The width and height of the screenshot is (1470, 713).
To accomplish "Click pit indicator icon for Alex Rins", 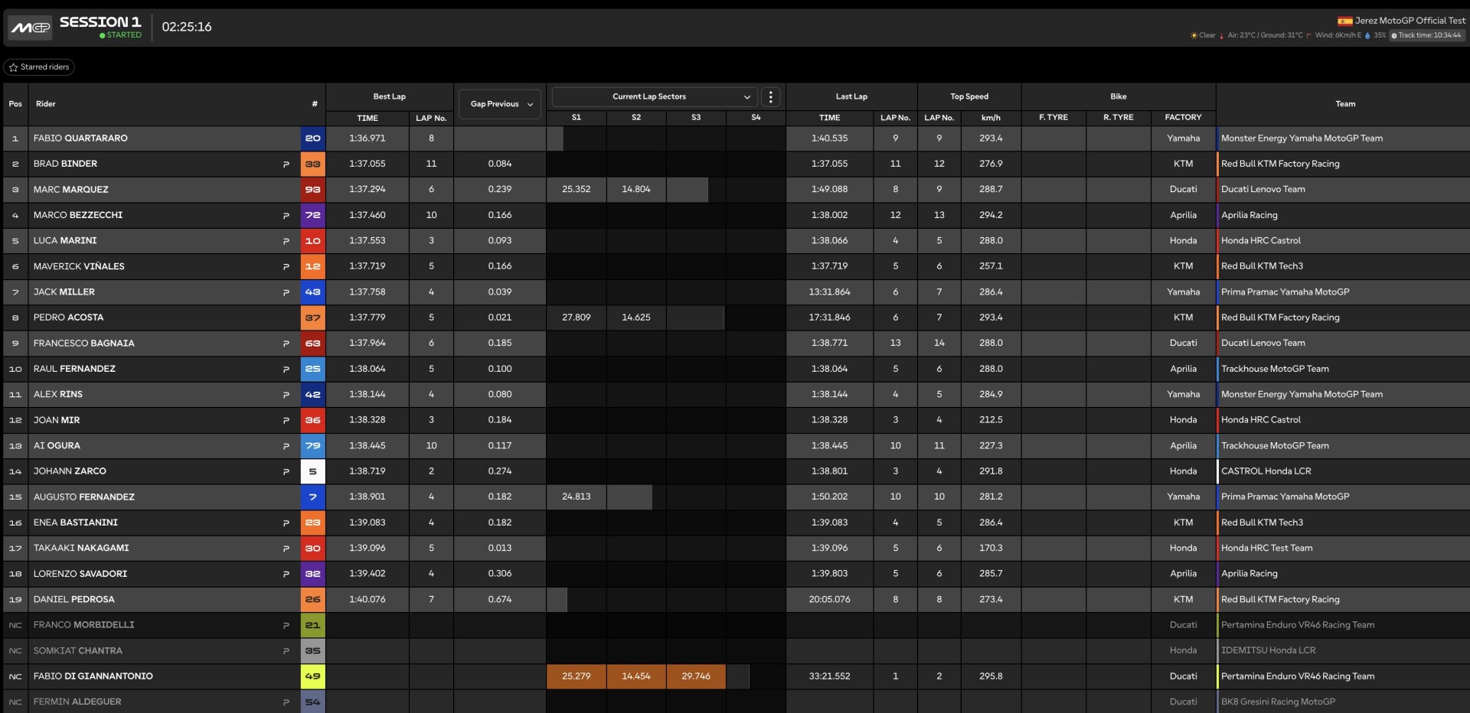I will [286, 395].
